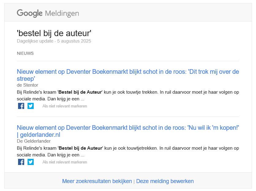Select the Google Meldingen header branding
The width and height of the screenshot is (256, 191).
point(48,13)
